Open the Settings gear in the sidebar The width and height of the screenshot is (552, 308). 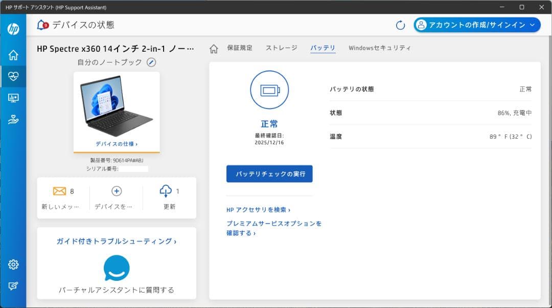(13, 265)
